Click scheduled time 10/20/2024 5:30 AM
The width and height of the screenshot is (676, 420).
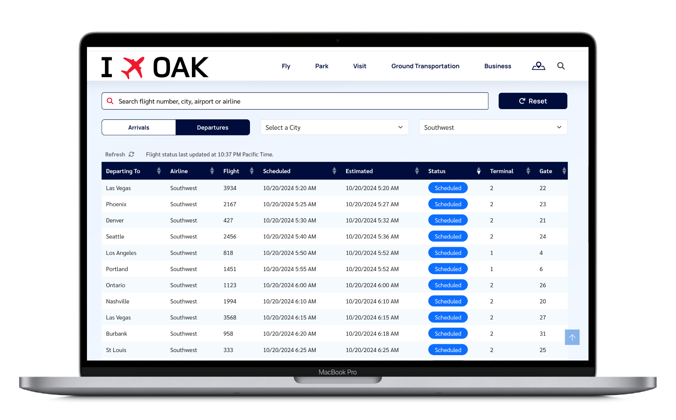point(289,220)
